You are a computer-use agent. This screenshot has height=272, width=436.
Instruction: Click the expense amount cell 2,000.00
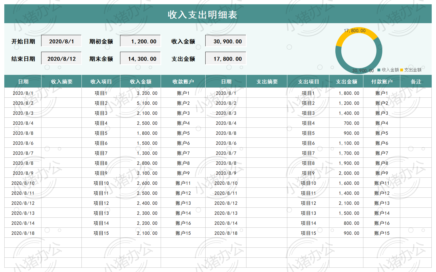pos(346,173)
